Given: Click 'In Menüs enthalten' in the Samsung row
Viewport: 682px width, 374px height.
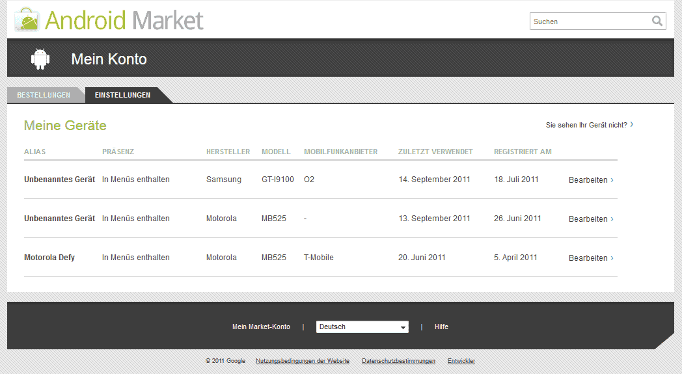Looking at the screenshot, I should tap(136, 179).
